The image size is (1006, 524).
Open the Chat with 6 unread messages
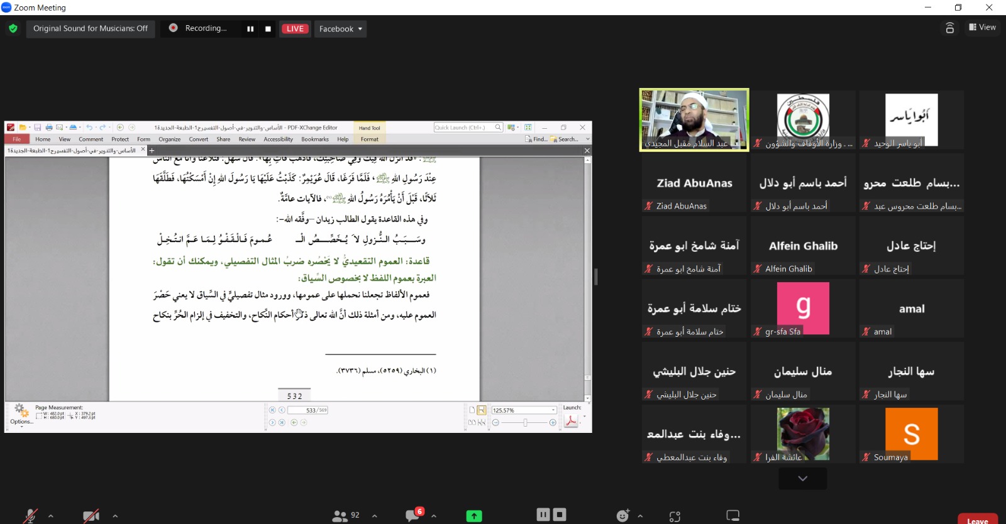[x=413, y=516]
